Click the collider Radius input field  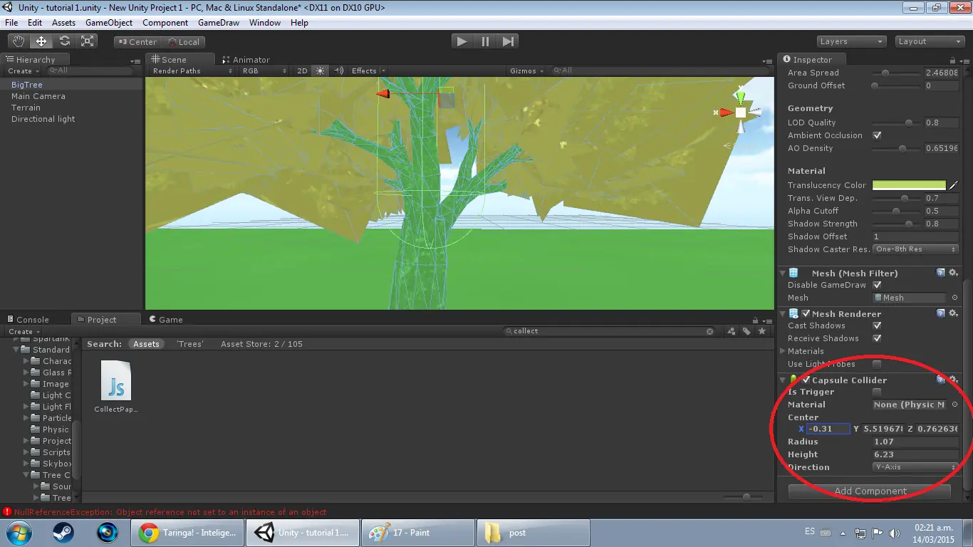coord(915,442)
